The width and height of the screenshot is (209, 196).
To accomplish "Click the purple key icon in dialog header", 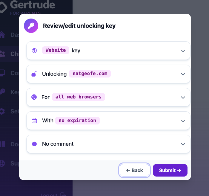I will [x=31, y=26].
